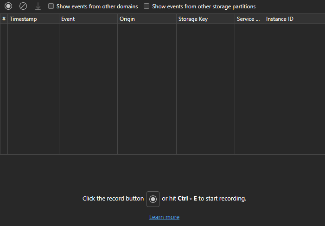Image resolution: width=325 pixels, height=226 pixels.
Task: Enable Show events from other storage partitions
Action: point(147,6)
